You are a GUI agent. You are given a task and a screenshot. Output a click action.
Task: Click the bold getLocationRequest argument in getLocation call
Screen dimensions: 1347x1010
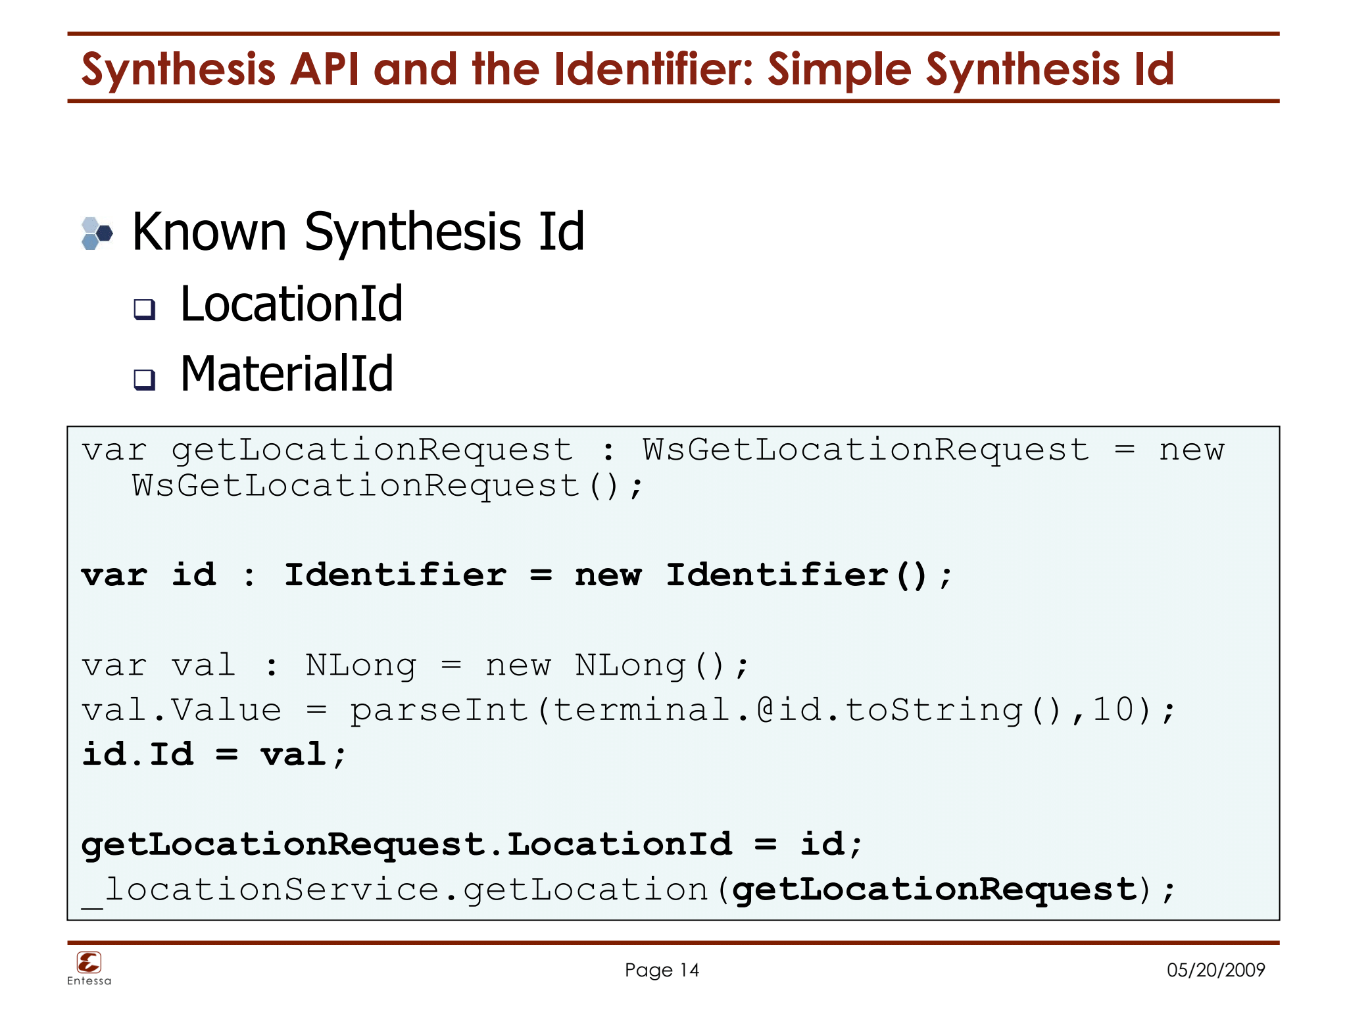click(x=935, y=890)
